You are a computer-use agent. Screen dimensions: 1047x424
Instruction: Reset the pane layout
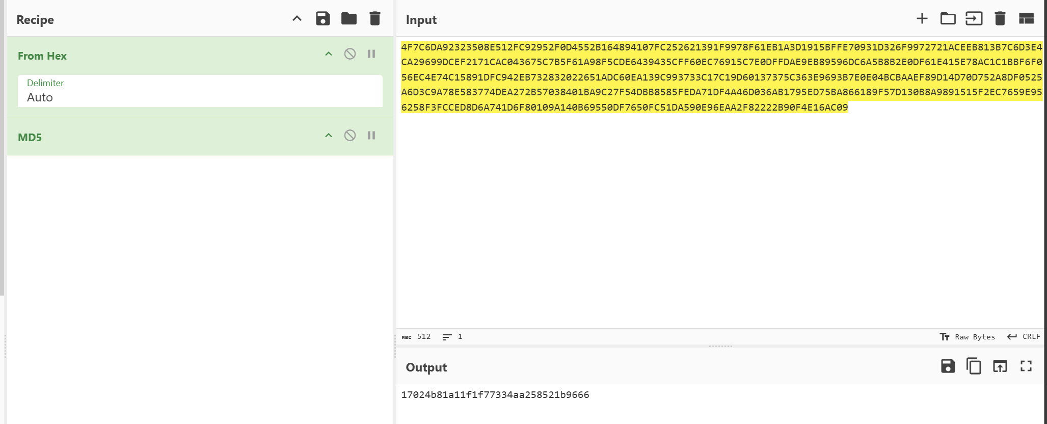(x=1026, y=19)
